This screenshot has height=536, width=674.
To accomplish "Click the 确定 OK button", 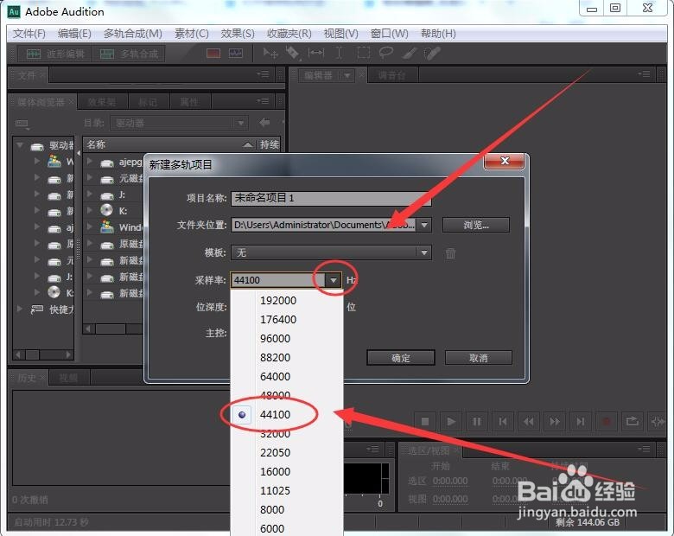I will (401, 358).
